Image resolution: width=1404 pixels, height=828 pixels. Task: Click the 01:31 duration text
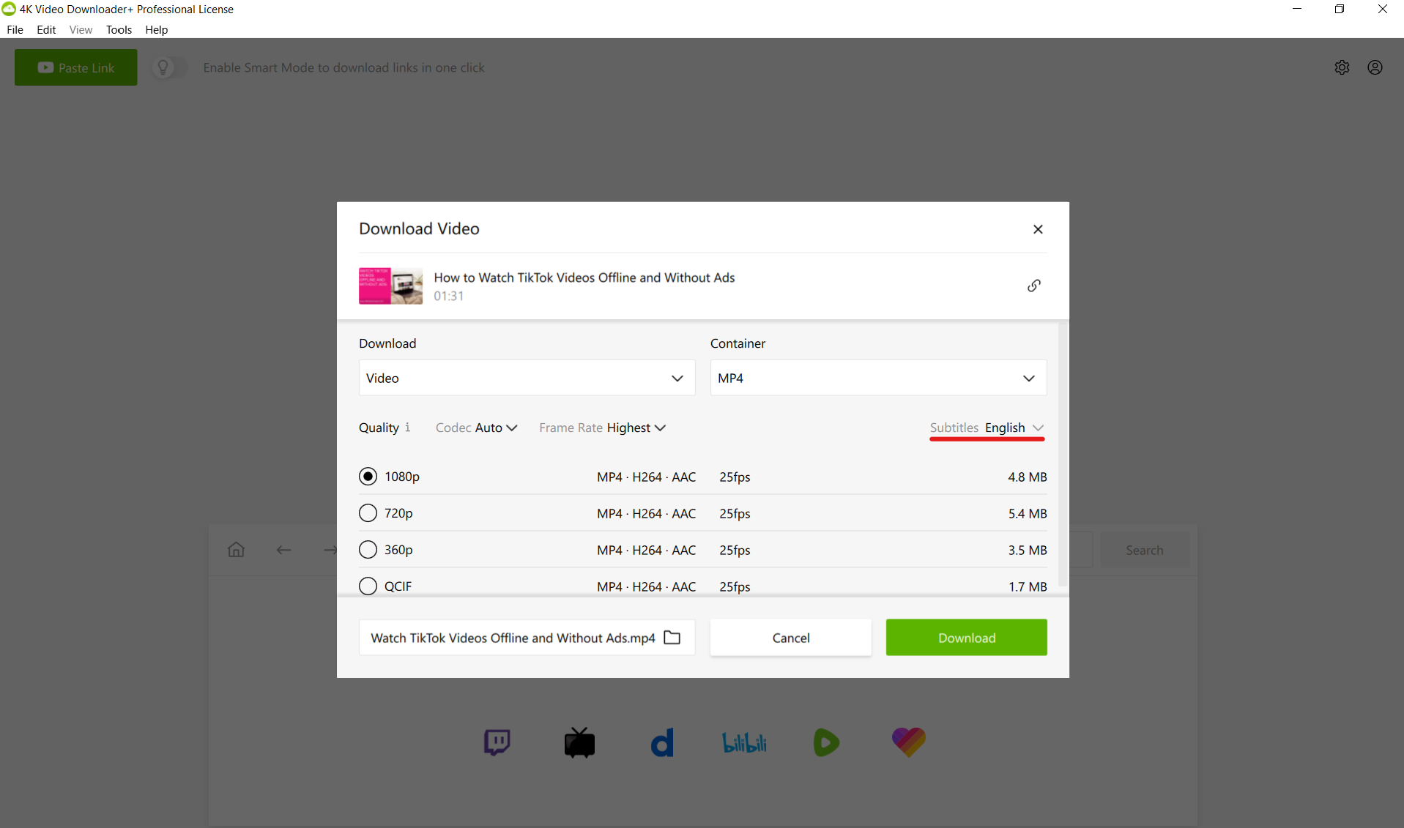pyautogui.click(x=448, y=296)
